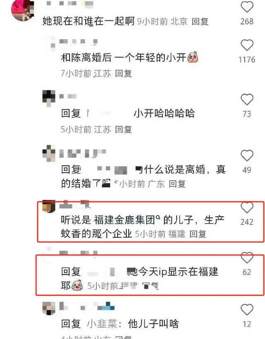Tap heart on 小开哈哈哈哈 comment
This screenshot has height=339, width=265.
click(x=247, y=100)
